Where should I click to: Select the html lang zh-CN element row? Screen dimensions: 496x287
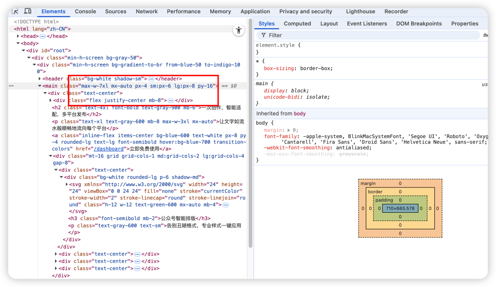pyautogui.click(x=42, y=29)
